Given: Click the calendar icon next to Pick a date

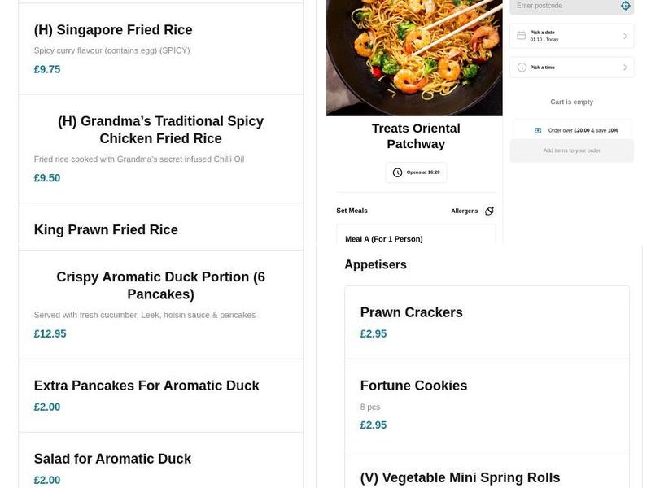Looking at the screenshot, I should (520, 35).
